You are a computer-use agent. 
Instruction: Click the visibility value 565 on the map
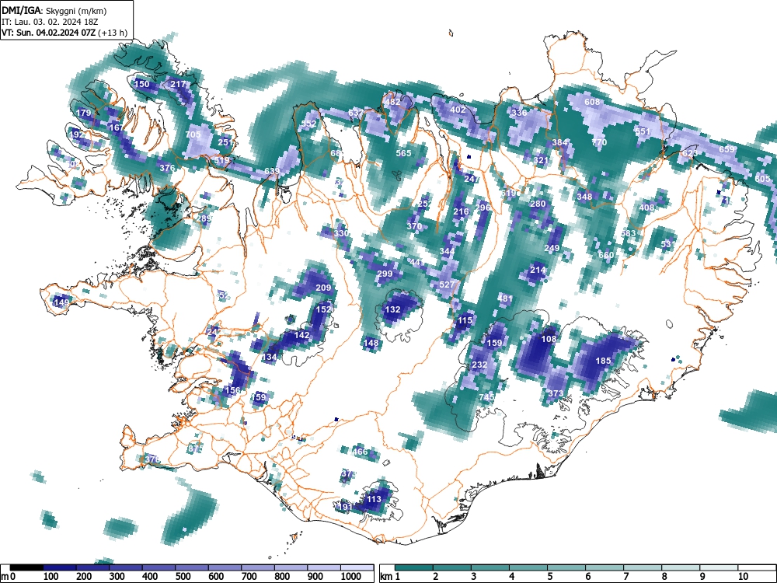click(x=403, y=152)
